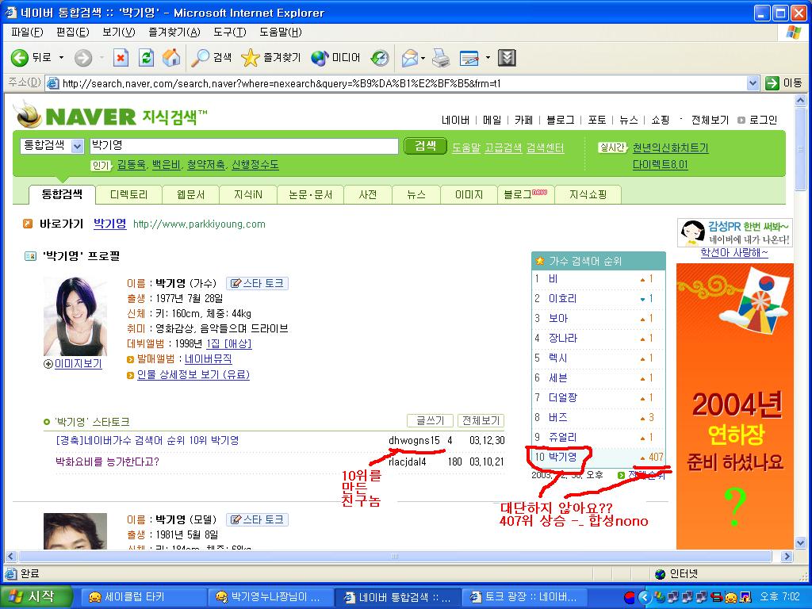Click the address bar URL field
Image resolution: width=812 pixels, height=609 pixels.
[x=403, y=82]
